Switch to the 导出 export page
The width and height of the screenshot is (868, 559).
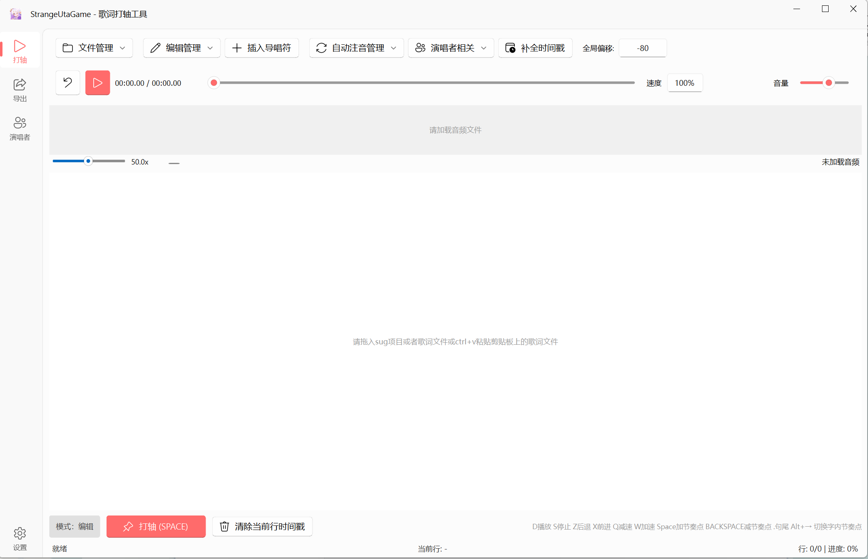[20, 90]
